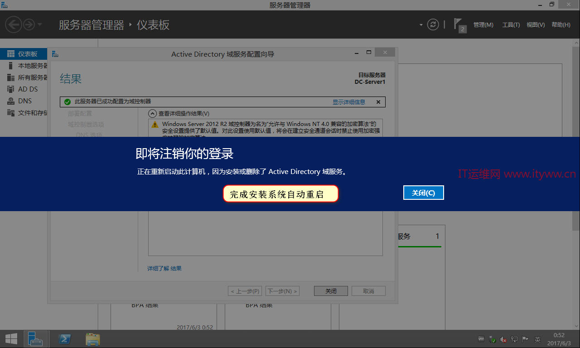Click the VMware Tools tray icon
Viewport: 580px width, 348px height.
click(x=482, y=339)
